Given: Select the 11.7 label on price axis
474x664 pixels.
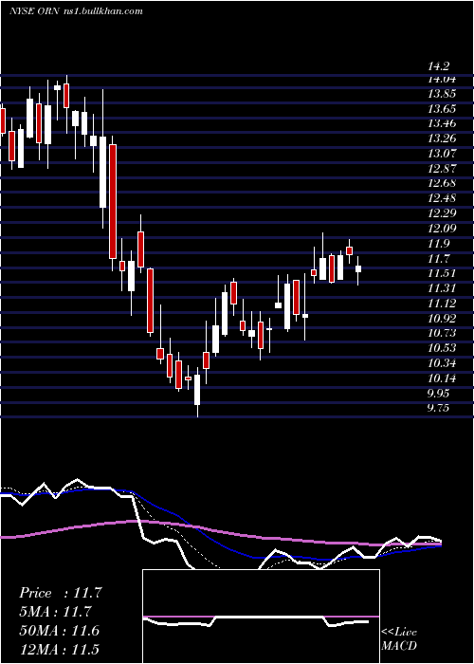Looking at the screenshot, I should tap(438, 258).
